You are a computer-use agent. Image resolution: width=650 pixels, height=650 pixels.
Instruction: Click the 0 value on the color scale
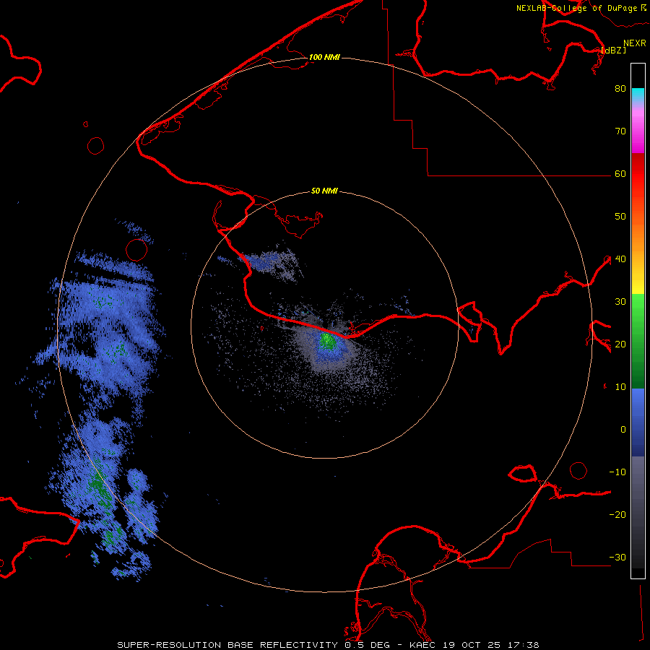pos(623,430)
